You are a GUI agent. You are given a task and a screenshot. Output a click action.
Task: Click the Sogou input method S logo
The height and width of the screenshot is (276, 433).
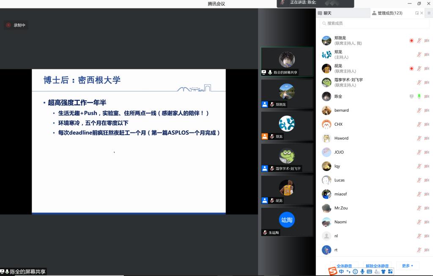[x=333, y=271]
